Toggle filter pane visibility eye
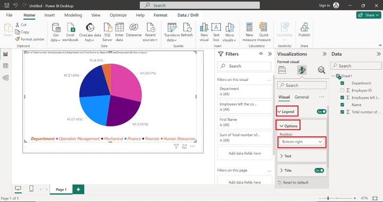The height and width of the screenshot is (202, 383). point(261,54)
